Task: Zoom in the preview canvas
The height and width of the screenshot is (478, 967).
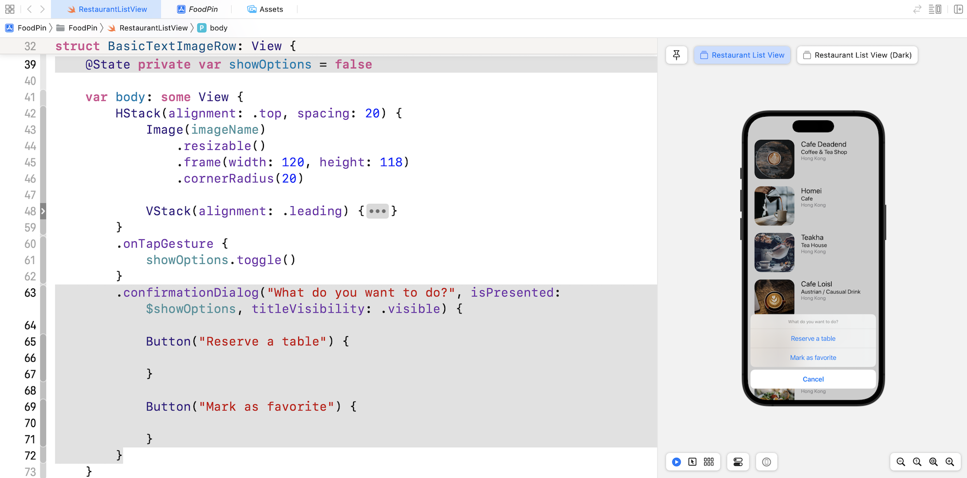Action: (x=950, y=462)
